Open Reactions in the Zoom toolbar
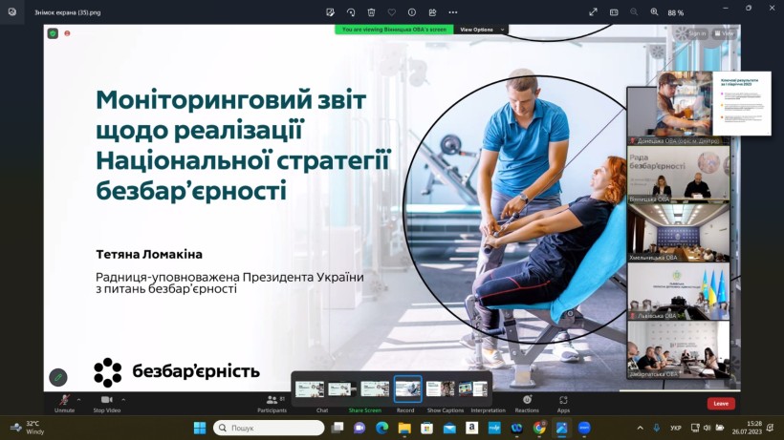The image size is (784, 440). pos(527,403)
